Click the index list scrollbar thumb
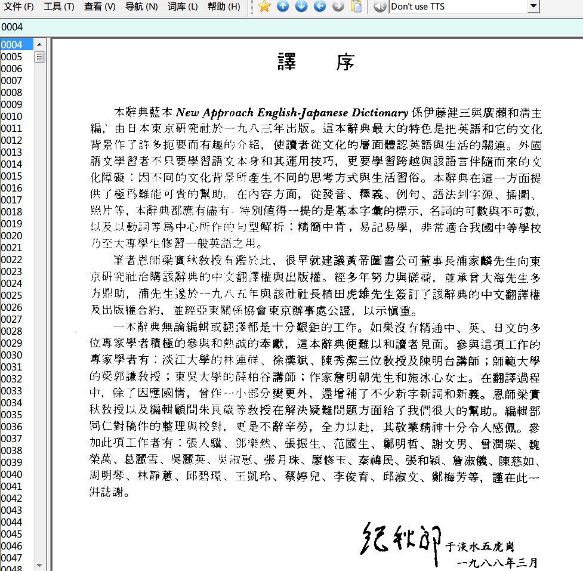 click(40, 57)
